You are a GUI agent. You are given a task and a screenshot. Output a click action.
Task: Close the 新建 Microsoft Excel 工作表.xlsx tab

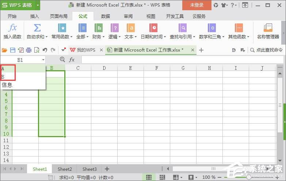pos(192,50)
